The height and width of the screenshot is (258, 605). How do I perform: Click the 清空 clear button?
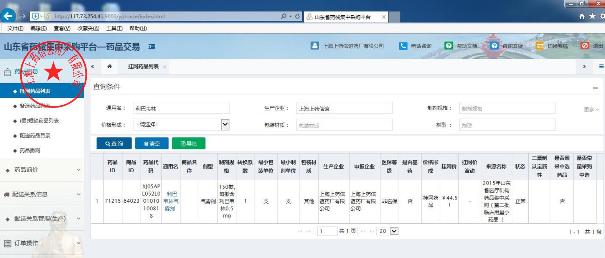152,144
